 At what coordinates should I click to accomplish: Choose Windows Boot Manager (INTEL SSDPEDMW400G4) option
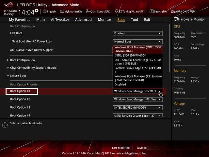coord(138,49)
